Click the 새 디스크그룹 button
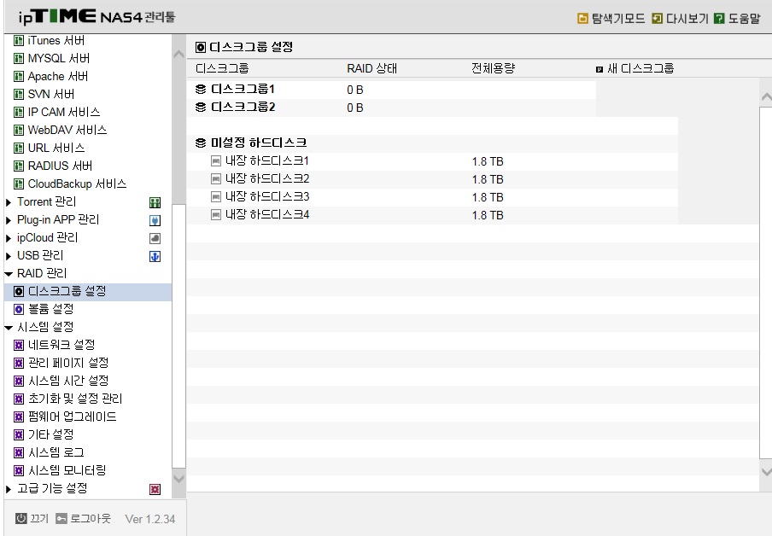 tap(635, 68)
